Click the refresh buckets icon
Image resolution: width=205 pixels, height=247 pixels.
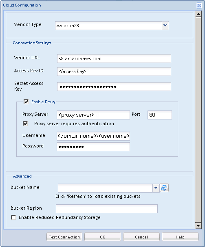click(164, 188)
